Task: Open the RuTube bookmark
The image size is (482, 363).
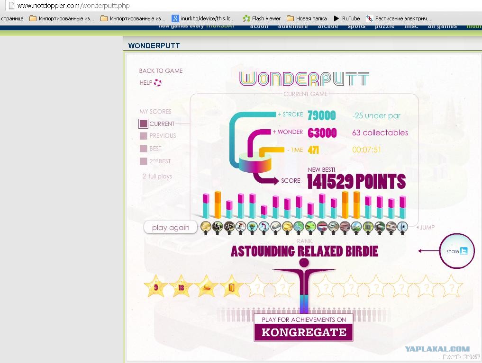Action: [347, 18]
